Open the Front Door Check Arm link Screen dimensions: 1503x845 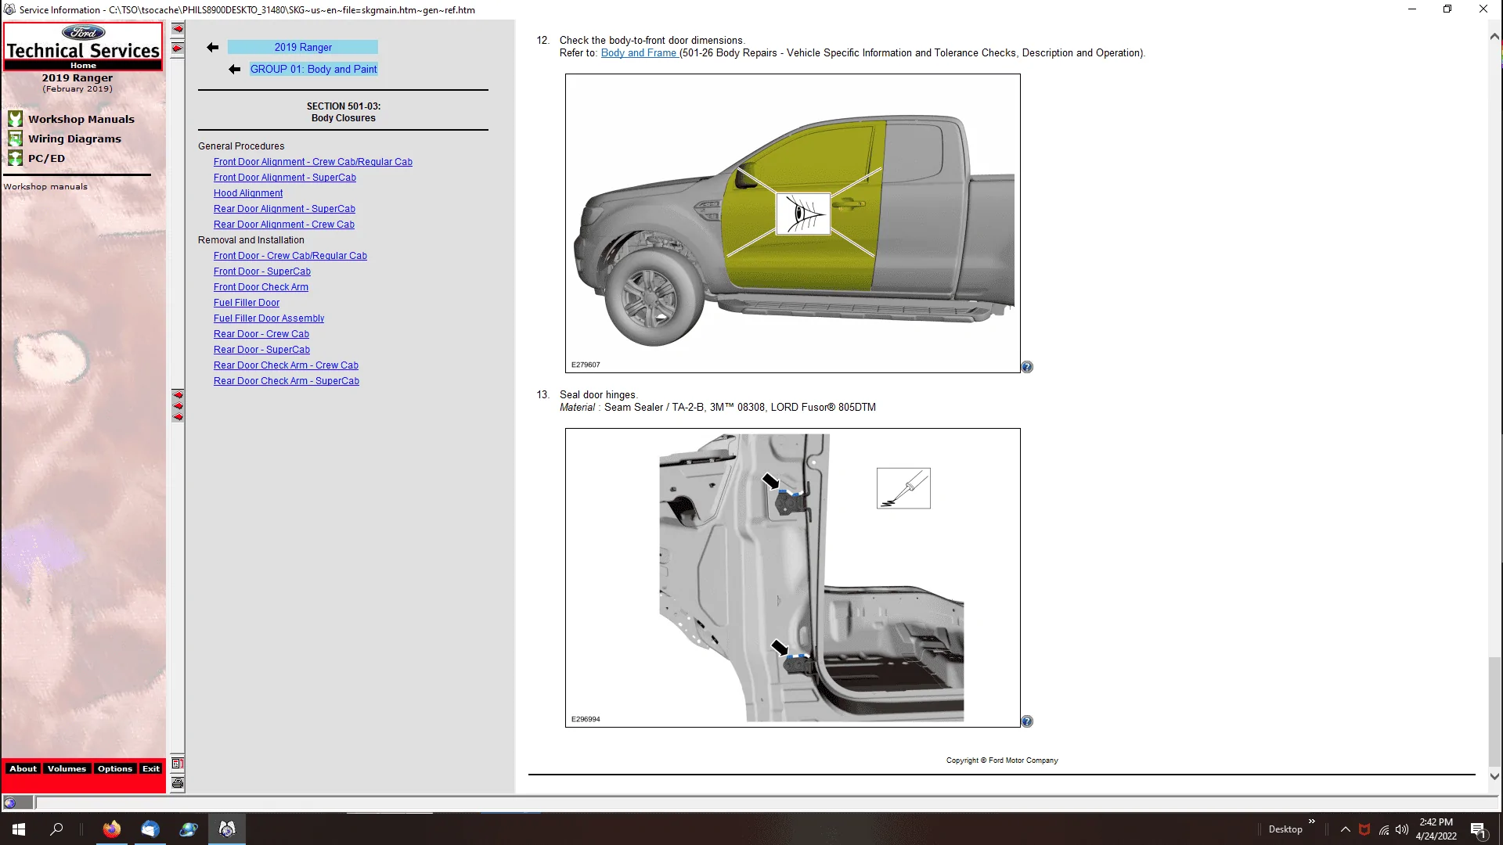pos(261,287)
